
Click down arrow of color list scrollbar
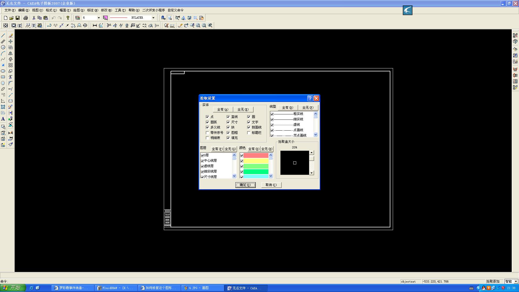click(x=271, y=176)
